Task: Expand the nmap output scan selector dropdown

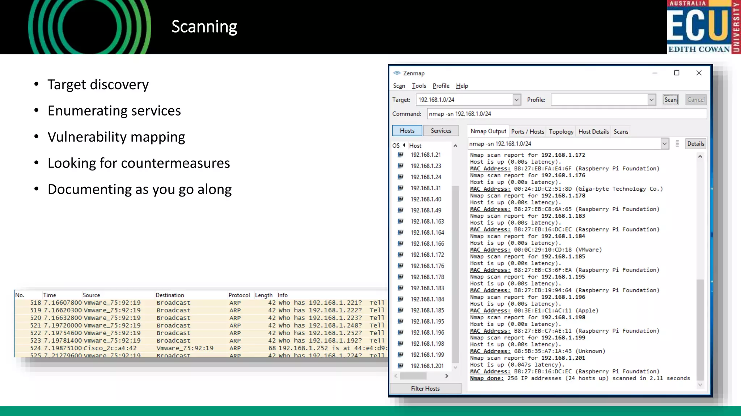Action: (x=664, y=144)
